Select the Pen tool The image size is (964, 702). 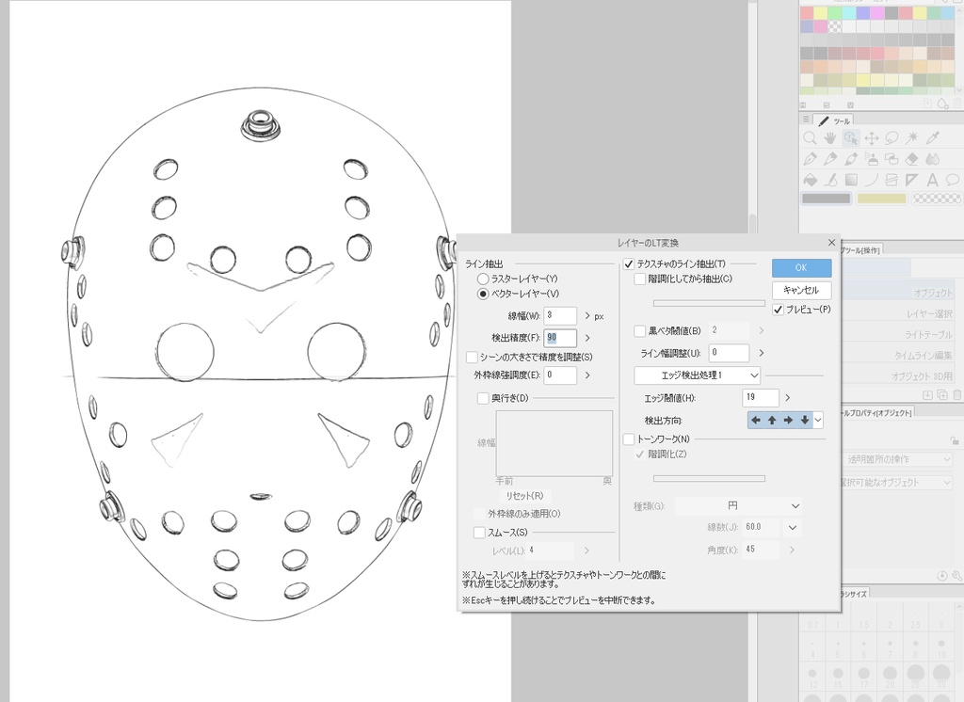(x=810, y=159)
